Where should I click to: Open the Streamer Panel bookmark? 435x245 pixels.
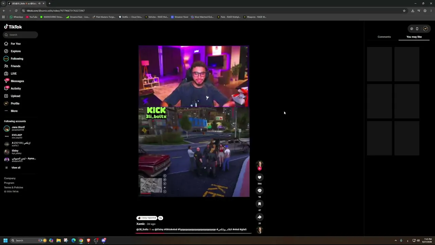tap(180, 17)
